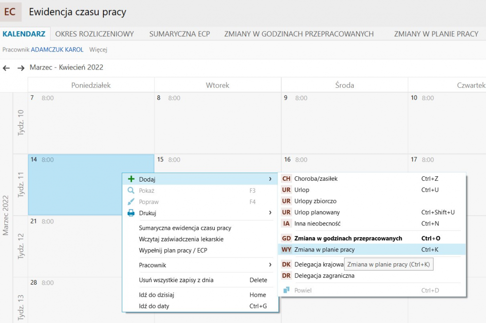Image resolution: width=486 pixels, height=323 pixels.
Task: Expand the Pracownik submenu arrow
Action: coord(270,265)
